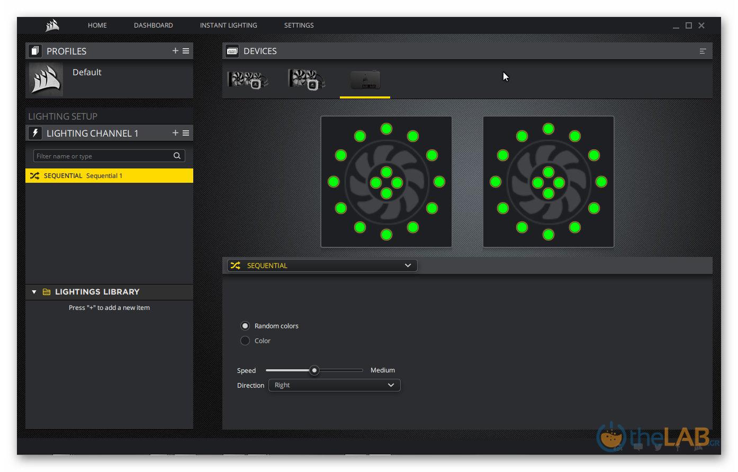Choose the Color radio option

tap(245, 341)
